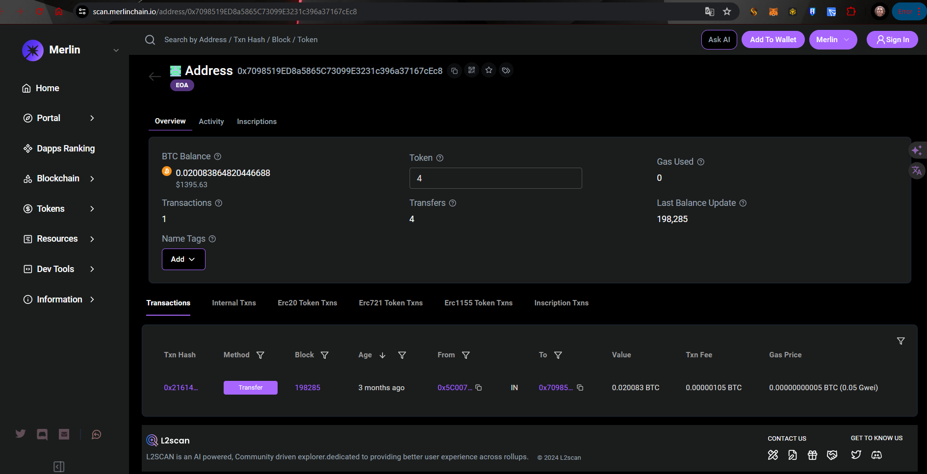This screenshot has height=474, width=927.
Task: Open the Erc20 Token Txns tab
Action: pyautogui.click(x=308, y=303)
